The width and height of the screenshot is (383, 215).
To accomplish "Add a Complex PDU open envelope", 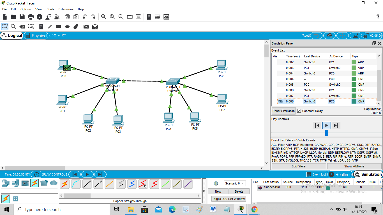I will (95, 27).
